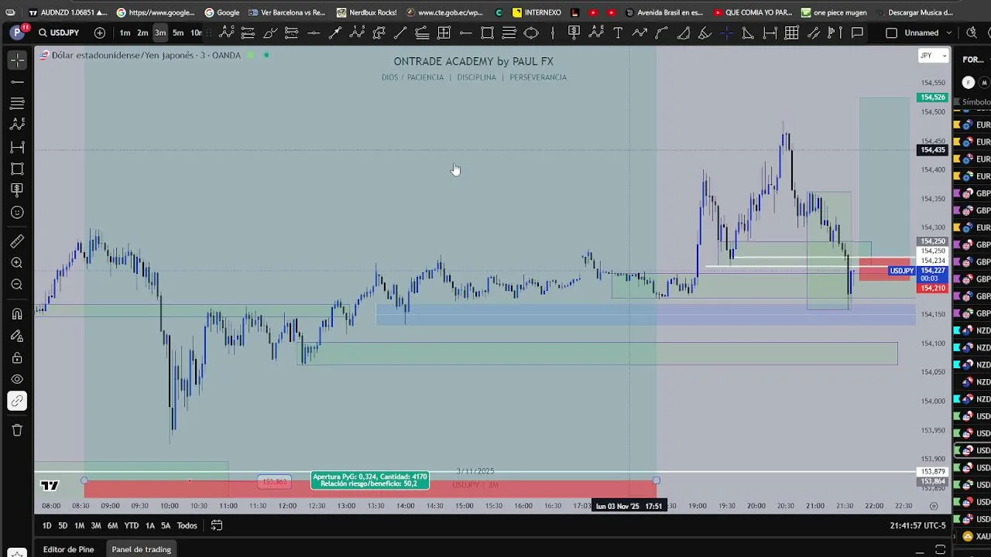The width and height of the screenshot is (991, 557).
Task: Click the Apertura PyG position label
Action: point(370,480)
